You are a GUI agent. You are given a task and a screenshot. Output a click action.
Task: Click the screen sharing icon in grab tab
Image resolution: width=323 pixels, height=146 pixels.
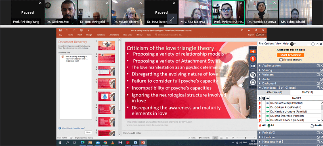(x=253, y=75)
